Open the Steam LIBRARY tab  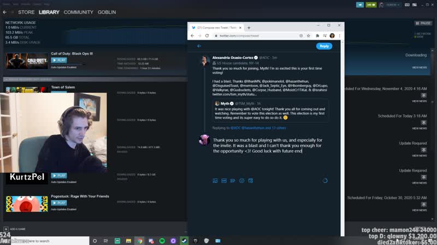tap(49, 12)
